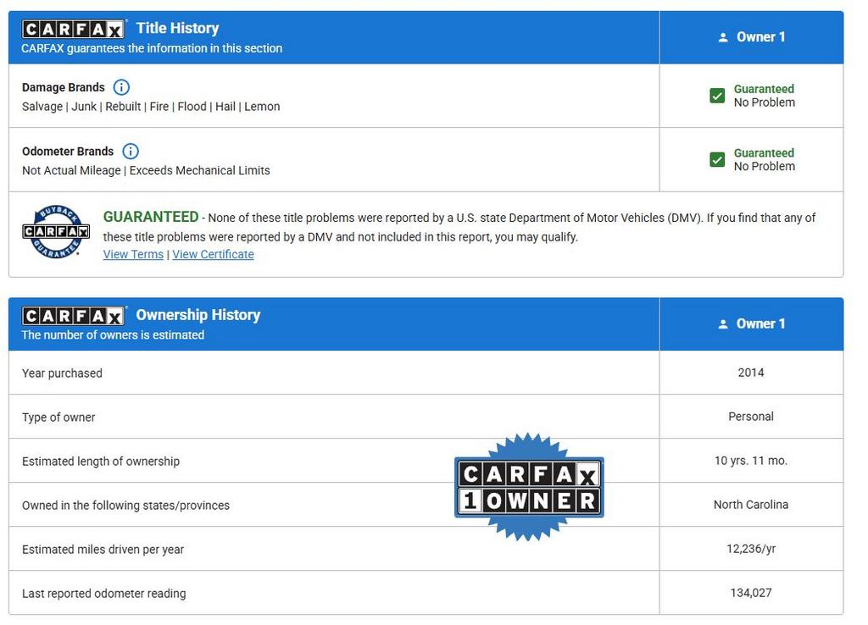Click the 10 yrs. 11 mo. ownership length

tap(751, 461)
